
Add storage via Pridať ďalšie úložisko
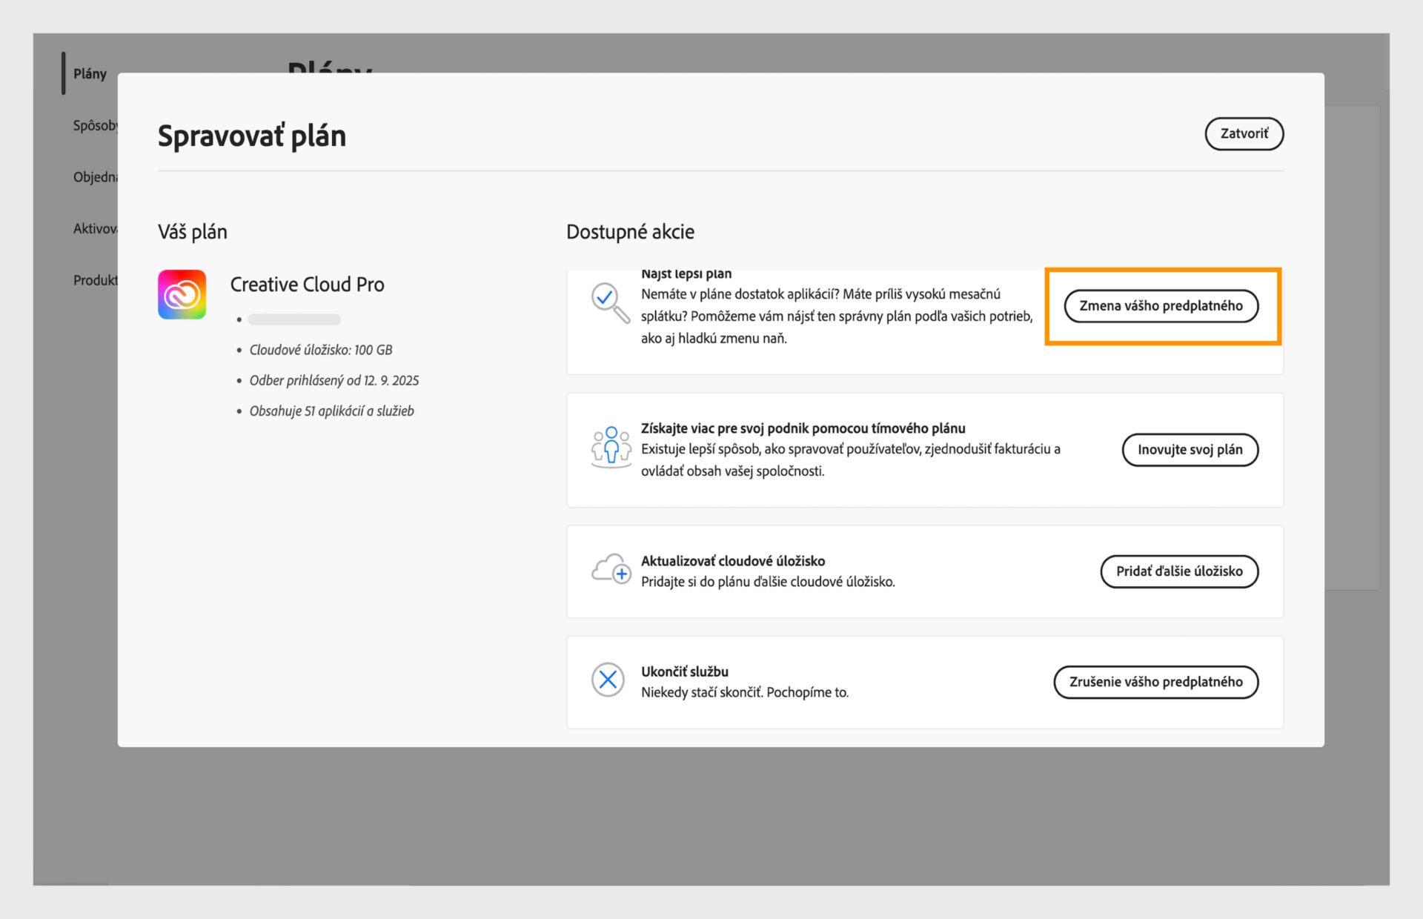click(1178, 571)
